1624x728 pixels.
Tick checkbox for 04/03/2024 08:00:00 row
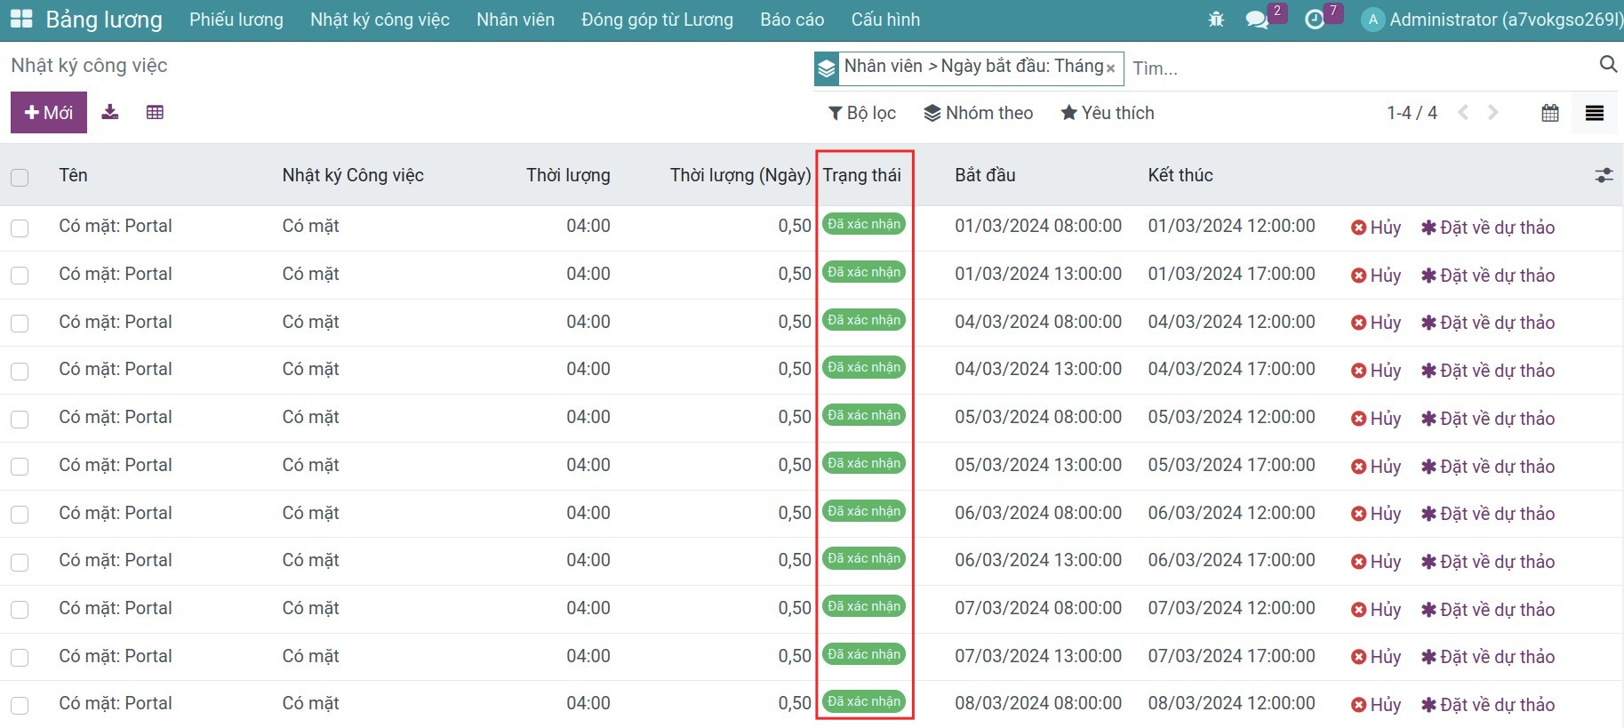20,324
